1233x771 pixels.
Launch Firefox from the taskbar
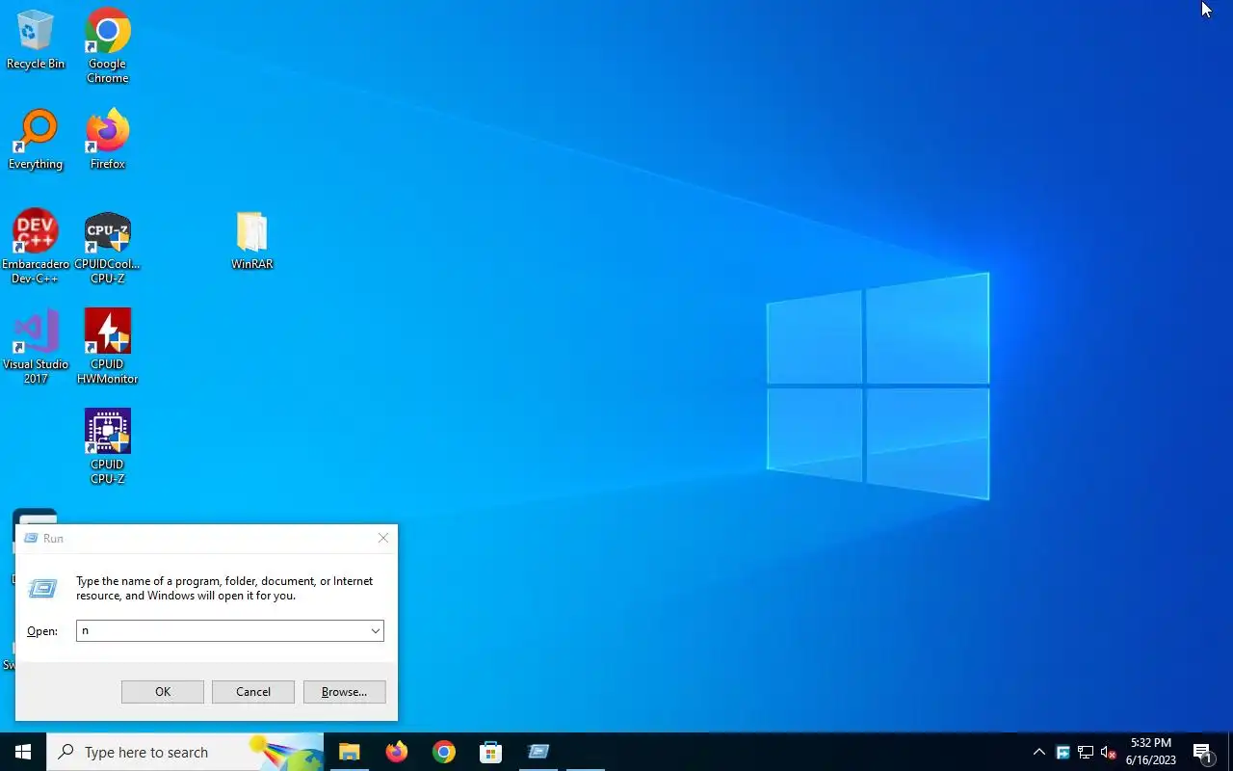point(396,752)
